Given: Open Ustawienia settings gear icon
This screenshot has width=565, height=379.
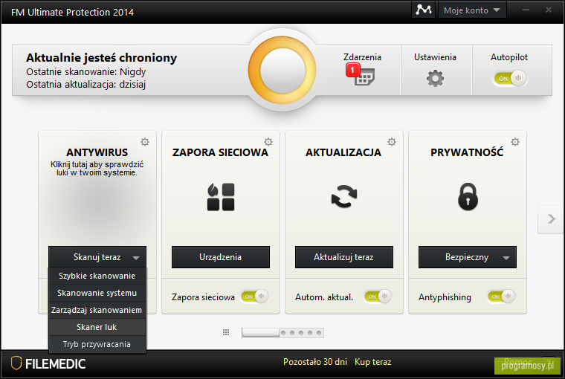Looking at the screenshot, I should coord(435,78).
